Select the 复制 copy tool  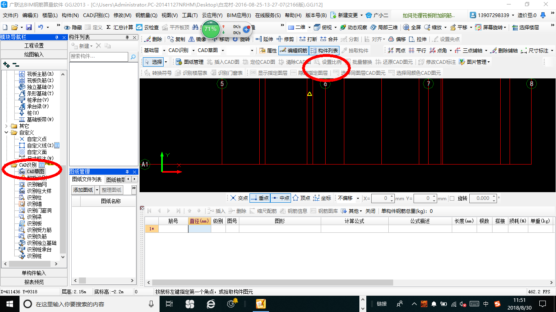pos(176,39)
